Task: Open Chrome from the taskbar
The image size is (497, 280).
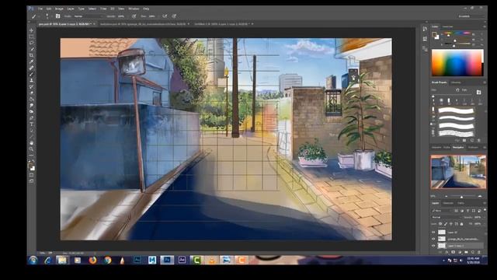Action: (108, 261)
